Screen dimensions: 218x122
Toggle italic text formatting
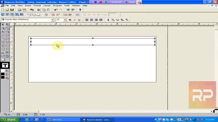75,20
